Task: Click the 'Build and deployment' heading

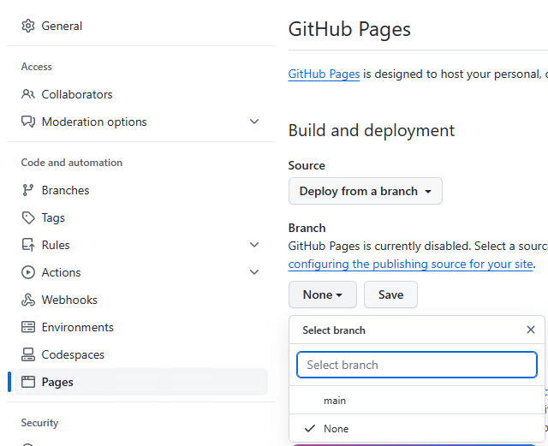Action: 371,130
